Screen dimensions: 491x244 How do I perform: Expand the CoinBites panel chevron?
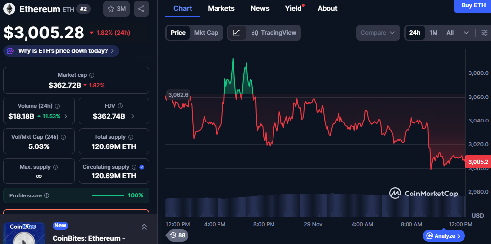point(144,227)
